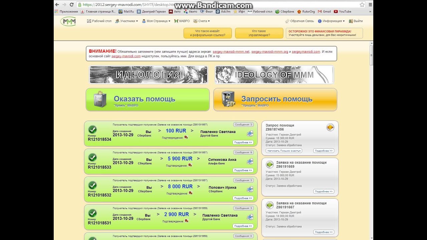Click Подробнее on request Z86191669
The height and width of the screenshot is (240, 427).
(324, 191)
